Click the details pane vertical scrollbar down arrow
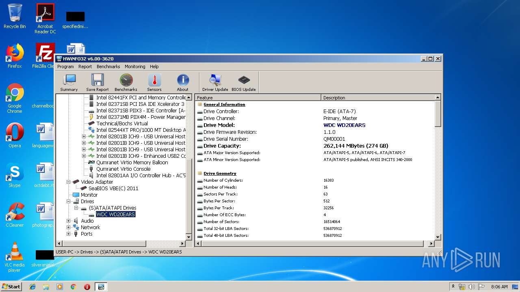 coord(438,237)
